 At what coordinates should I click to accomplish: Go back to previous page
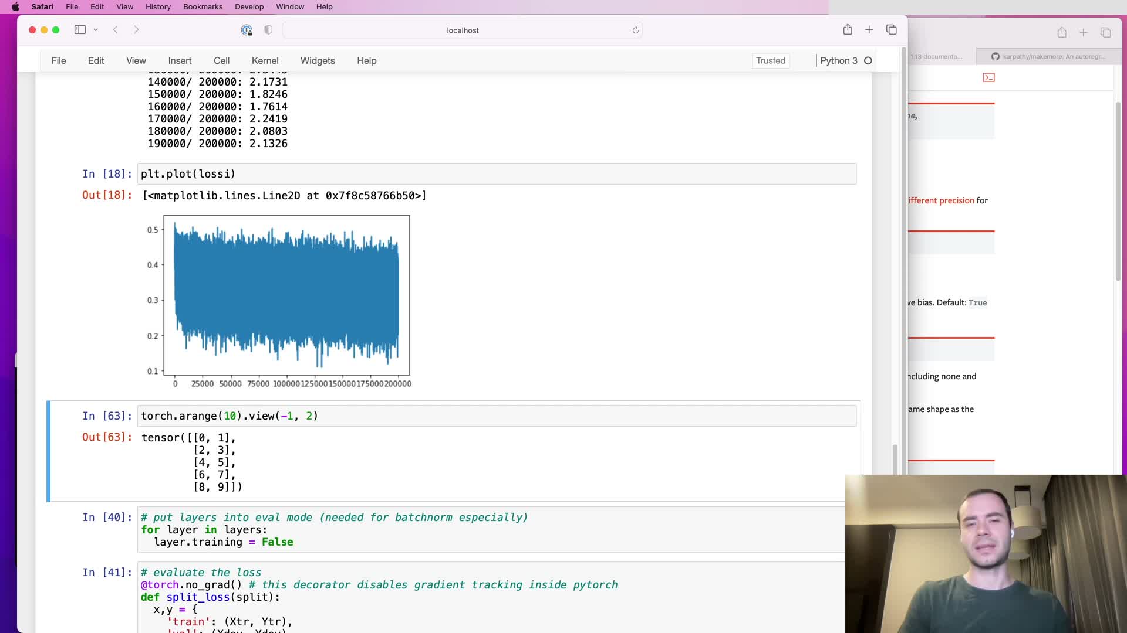pos(116,30)
